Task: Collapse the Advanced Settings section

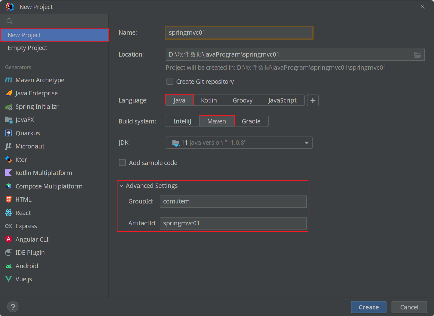Action: (122, 186)
